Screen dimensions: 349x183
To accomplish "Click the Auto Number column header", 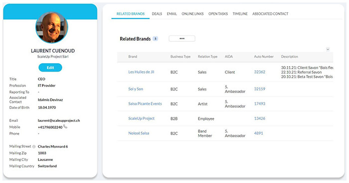I will (x=264, y=57).
